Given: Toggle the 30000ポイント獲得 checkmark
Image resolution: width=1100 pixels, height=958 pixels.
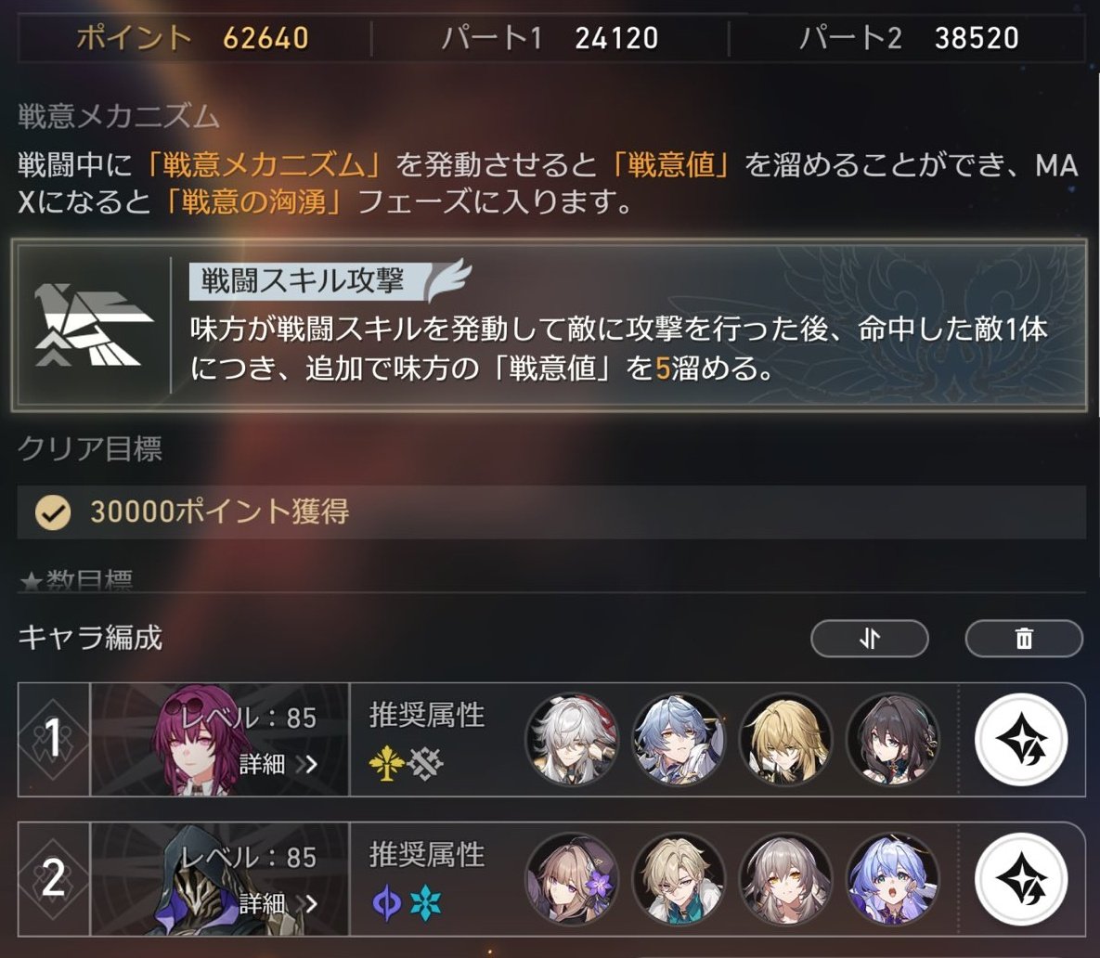Looking at the screenshot, I should coord(53,512).
